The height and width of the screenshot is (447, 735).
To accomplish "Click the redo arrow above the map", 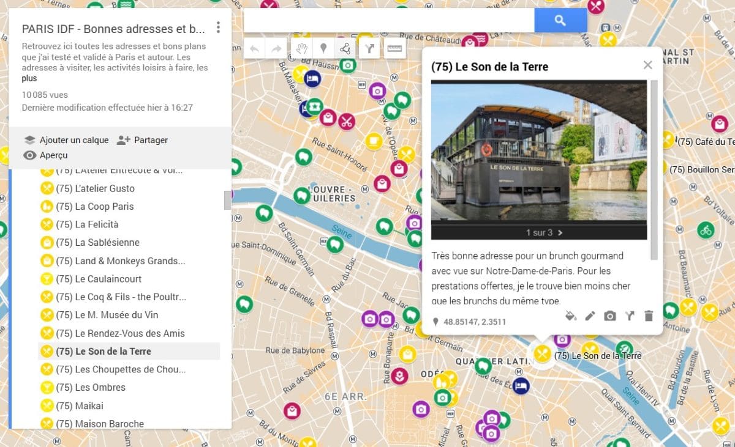I will [x=274, y=48].
